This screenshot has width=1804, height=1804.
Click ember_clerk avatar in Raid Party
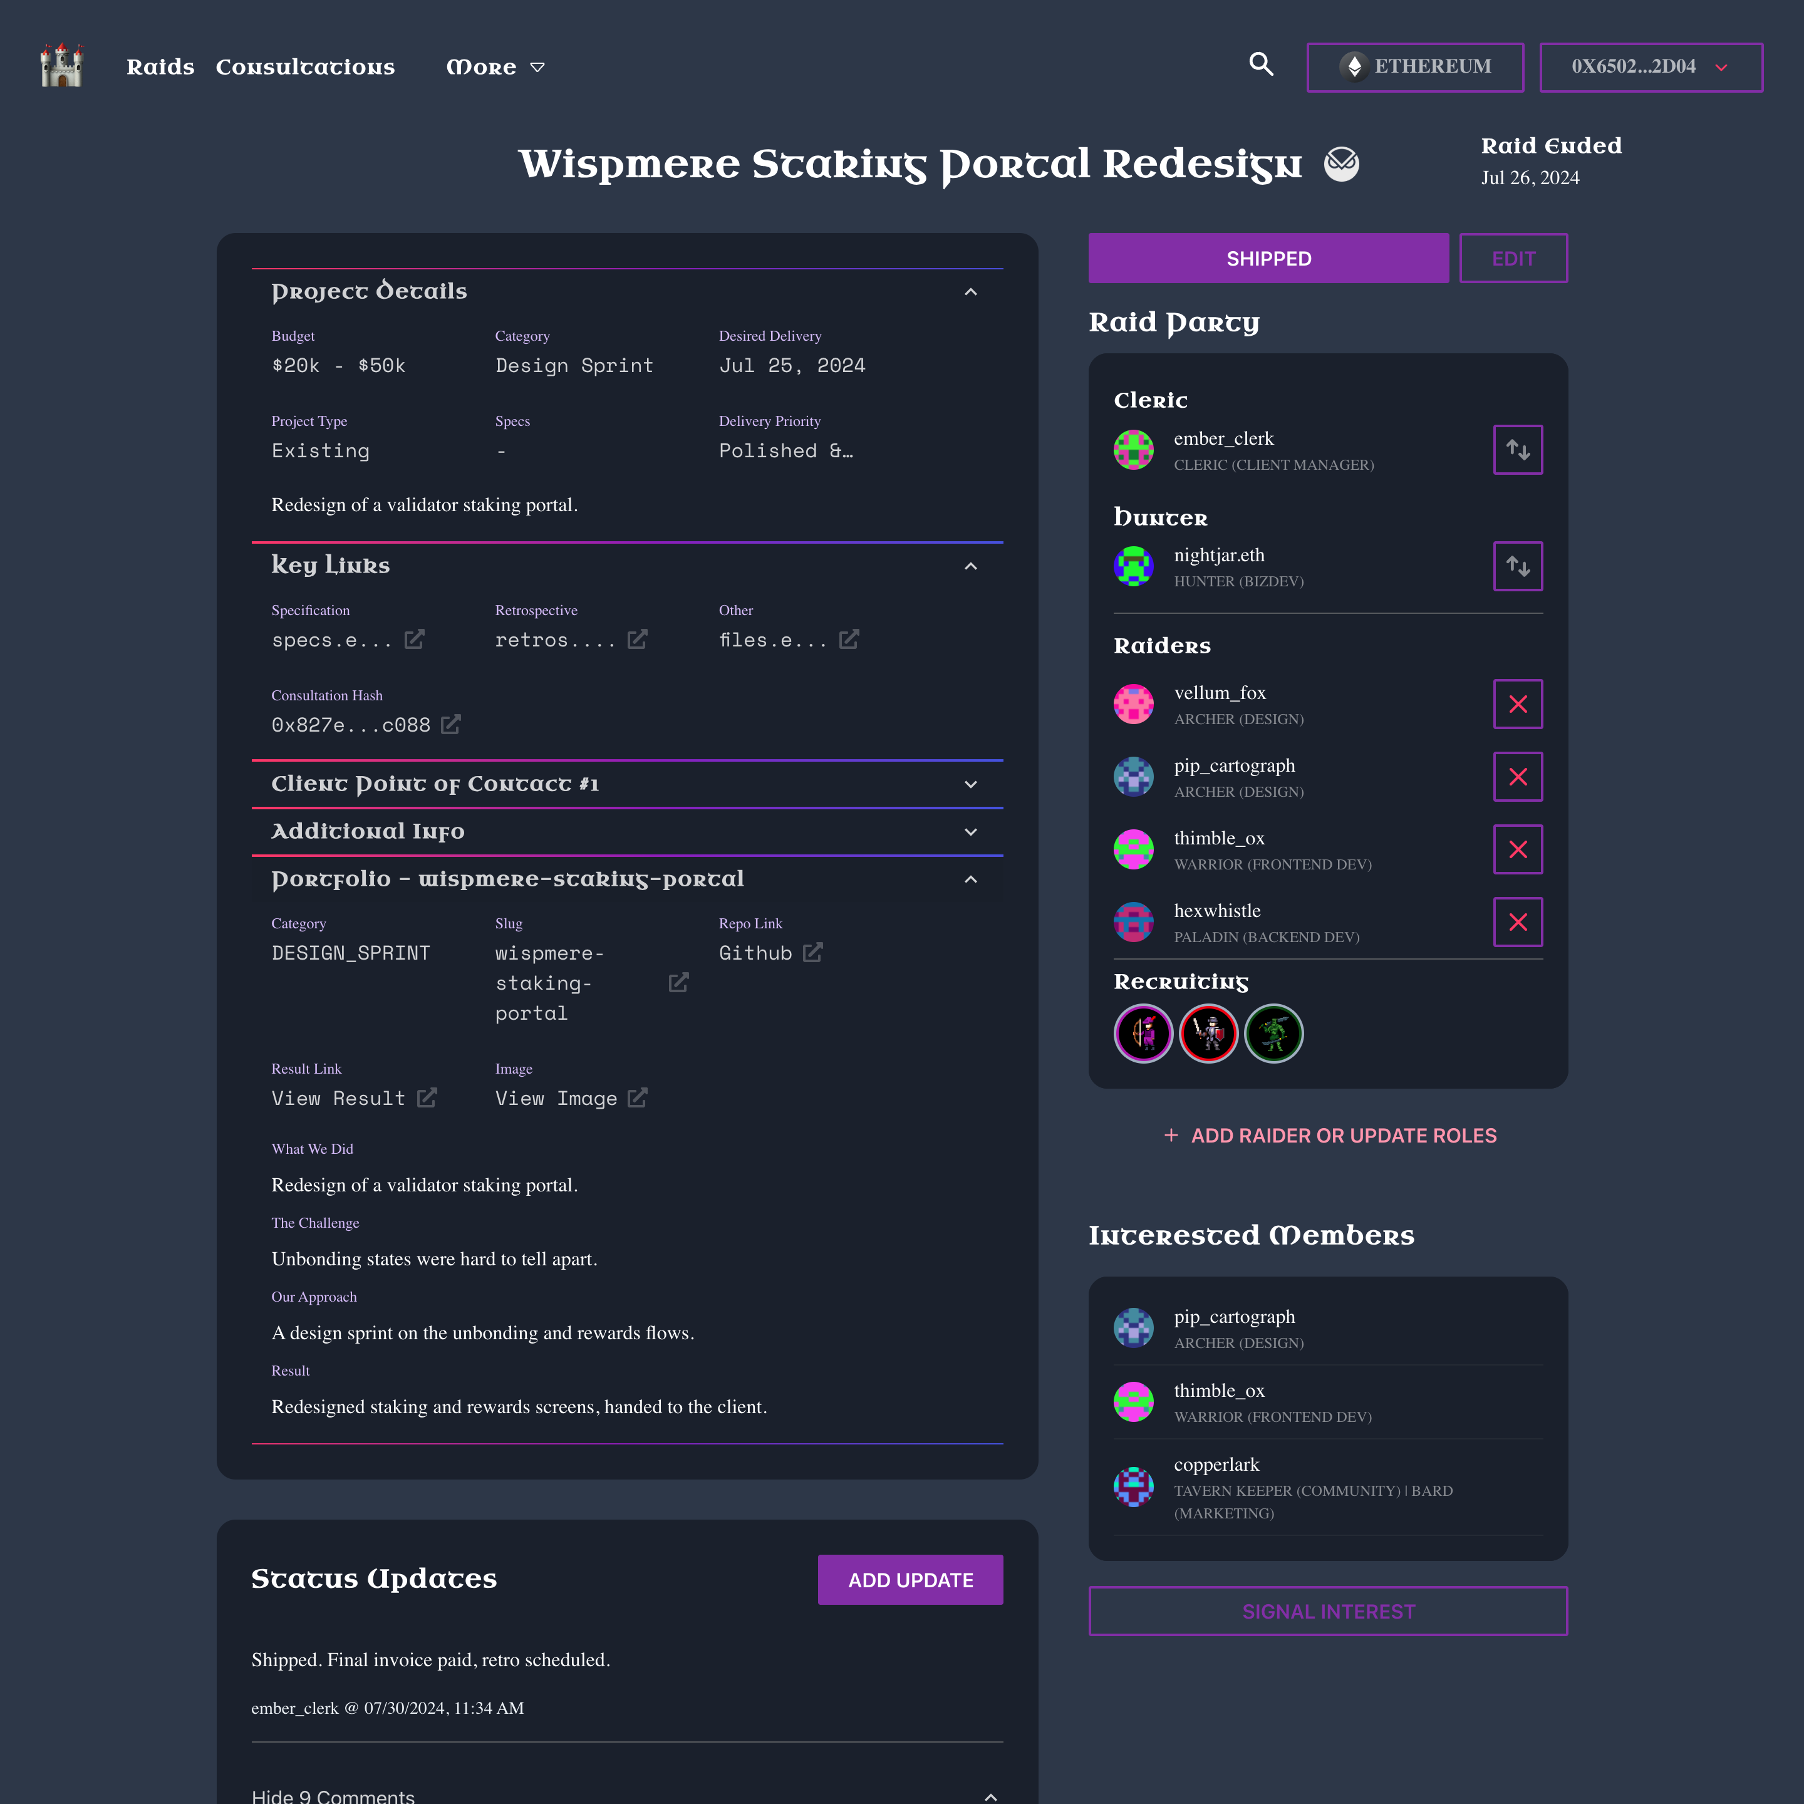[1134, 450]
